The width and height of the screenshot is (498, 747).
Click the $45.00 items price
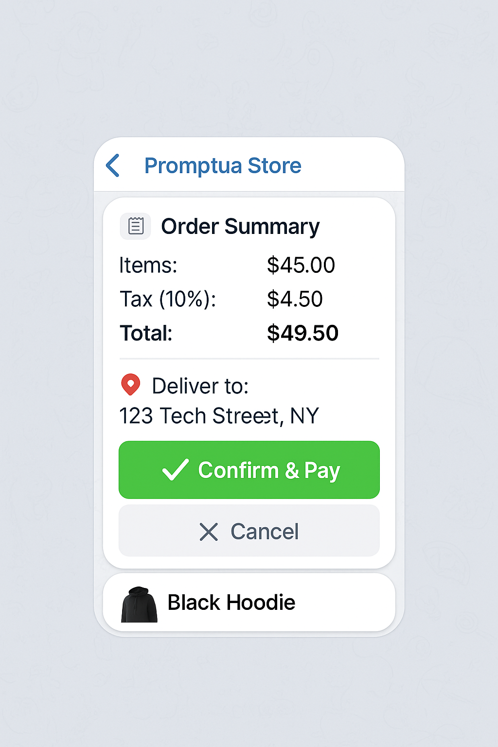(x=301, y=266)
